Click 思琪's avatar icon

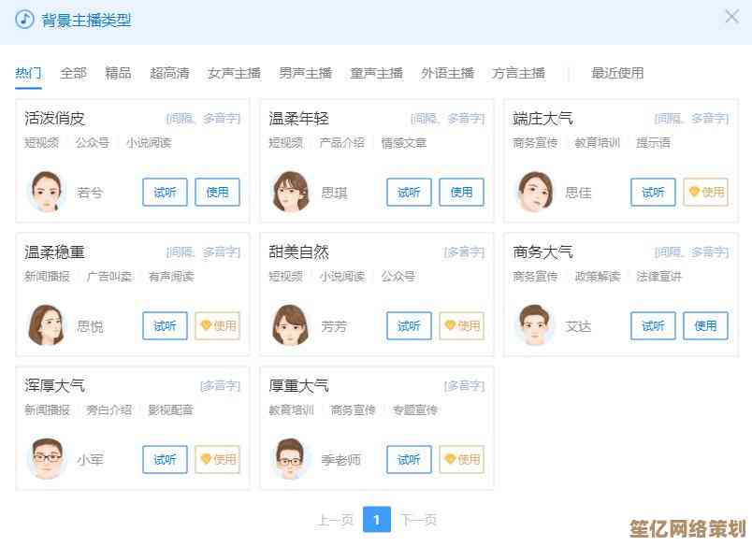pos(290,192)
